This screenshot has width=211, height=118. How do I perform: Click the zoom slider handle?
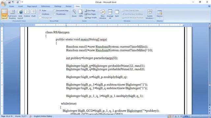(200, 116)
